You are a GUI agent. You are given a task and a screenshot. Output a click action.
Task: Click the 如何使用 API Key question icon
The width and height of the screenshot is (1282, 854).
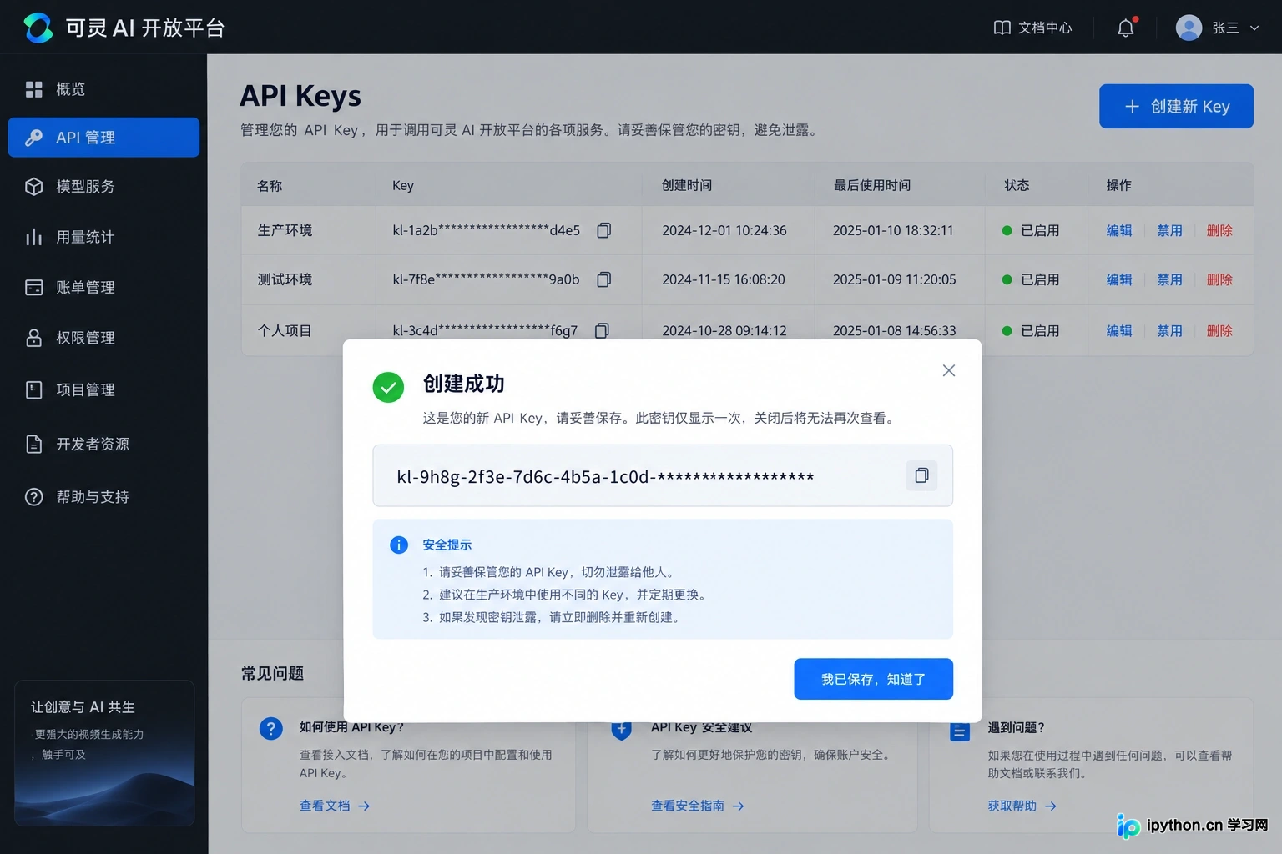(270, 728)
